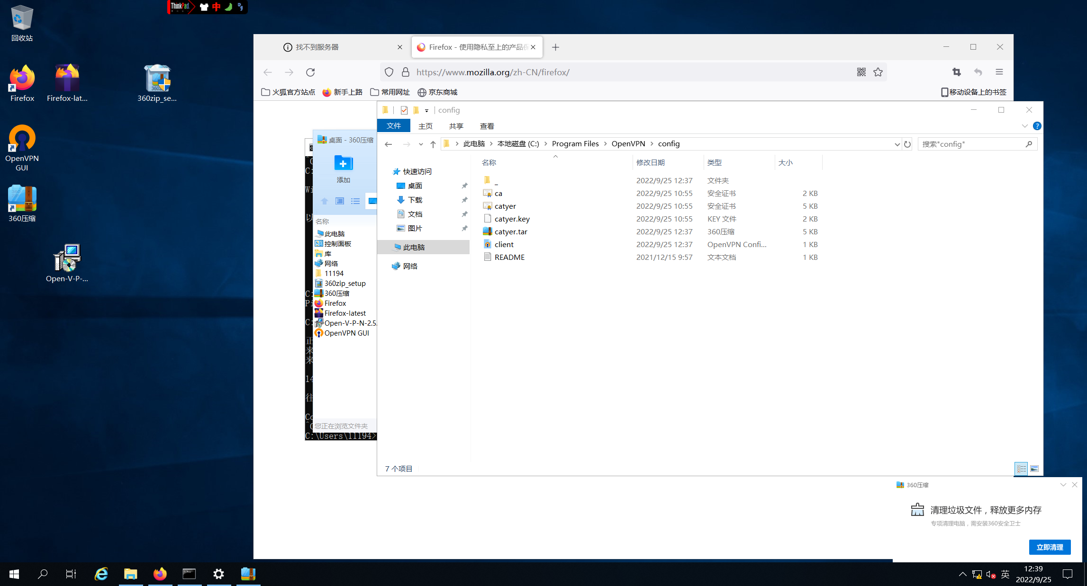Viewport: 1087px width, 586px height.
Task: Switch to details view in Explorer
Action: click(1021, 469)
